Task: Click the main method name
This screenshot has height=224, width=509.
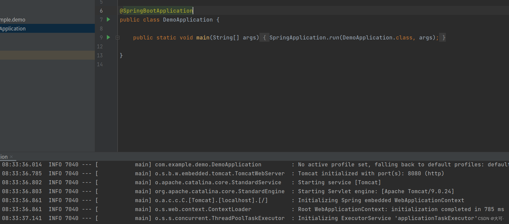Action: (x=203, y=37)
